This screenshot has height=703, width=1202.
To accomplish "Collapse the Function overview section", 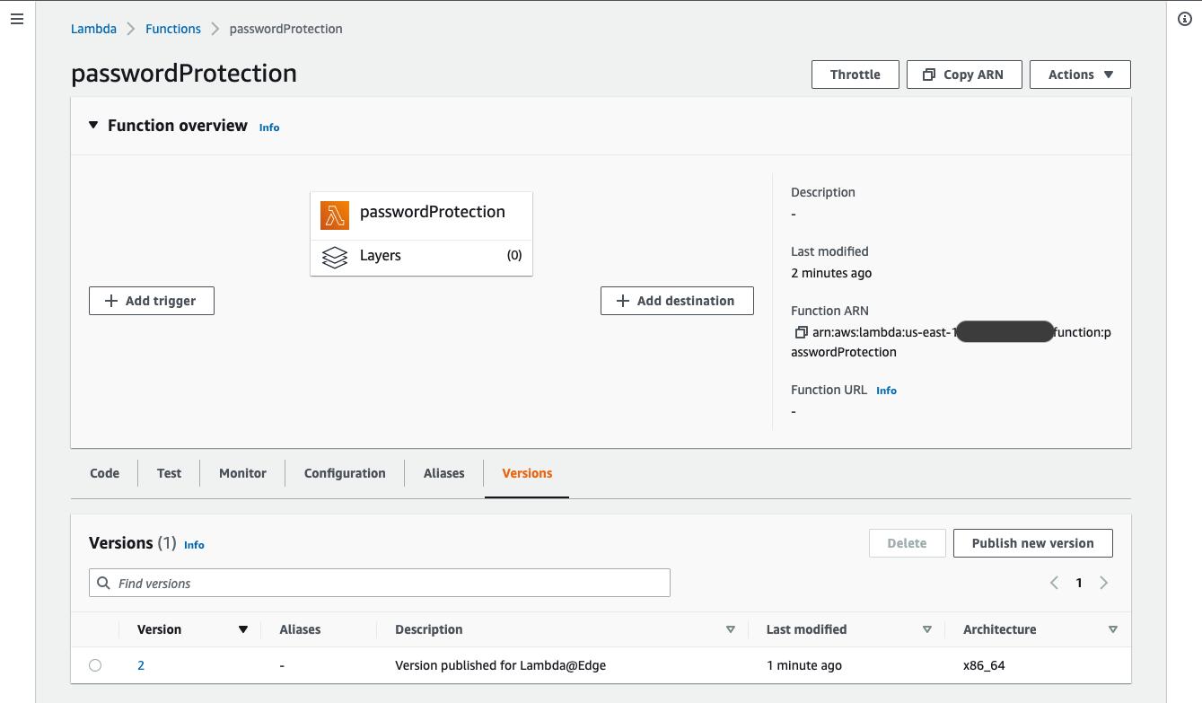I will (x=93, y=126).
